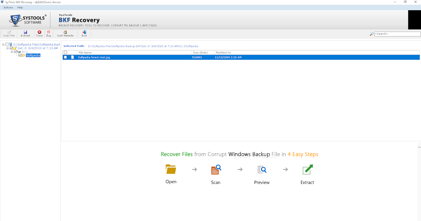Image resolution: width=421 pixels, height=221 pixels.
Task: Click the Scan File toolbar icon
Action: click(x=9, y=32)
